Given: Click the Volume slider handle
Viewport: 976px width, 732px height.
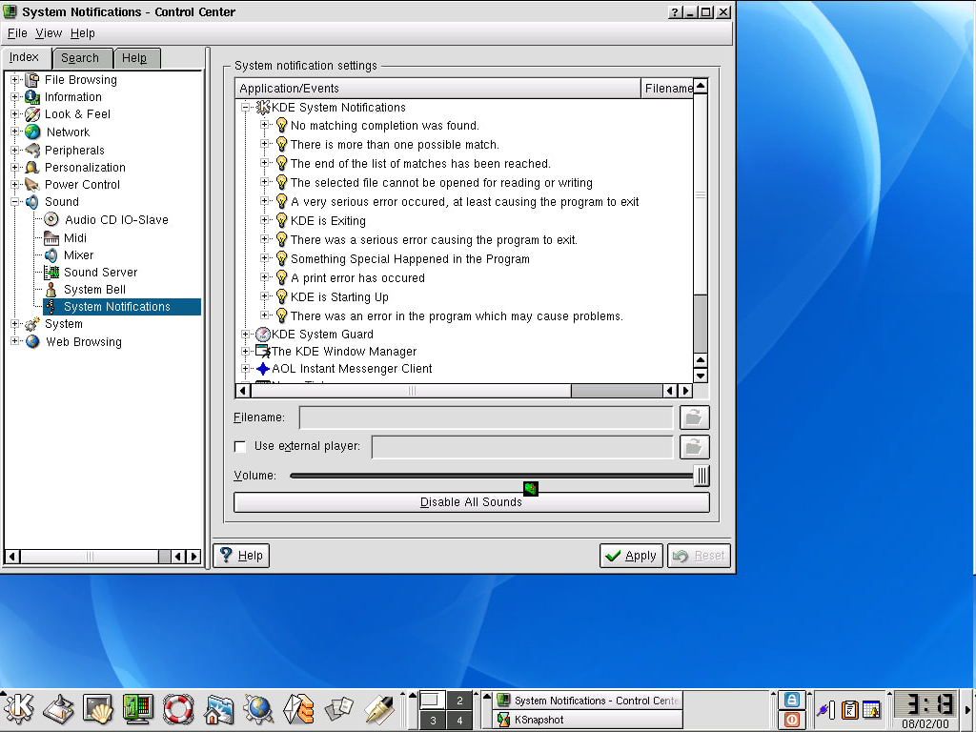Looking at the screenshot, I should pyautogui.click(x=701, y=476).
